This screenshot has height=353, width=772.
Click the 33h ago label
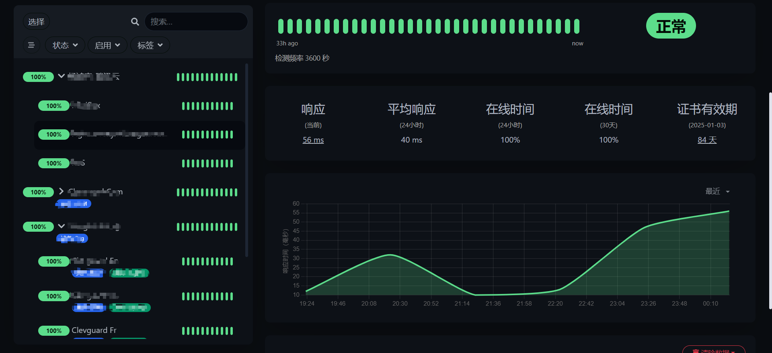(x=287, y=43)
